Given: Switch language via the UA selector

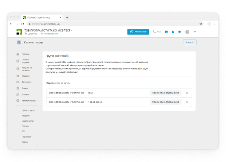Looking at the screenshot, I should [195, 32].
